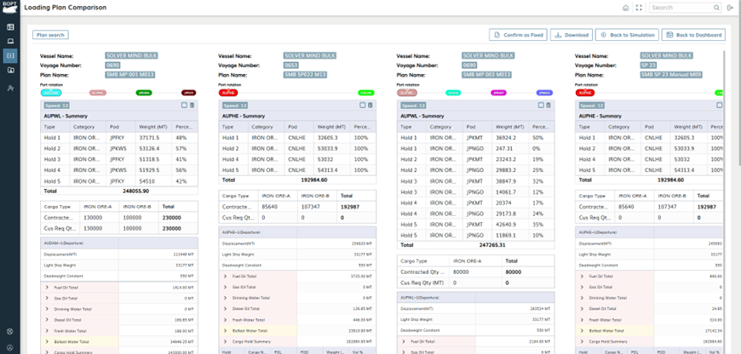Select the checkbox on SMB MP 003 plan

(540, 105)
